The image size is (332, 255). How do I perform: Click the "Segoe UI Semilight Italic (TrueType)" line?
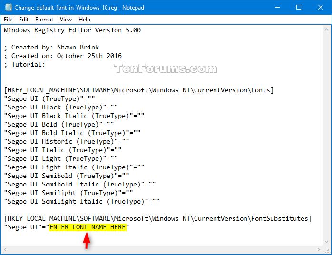click(x=82, y=201)
